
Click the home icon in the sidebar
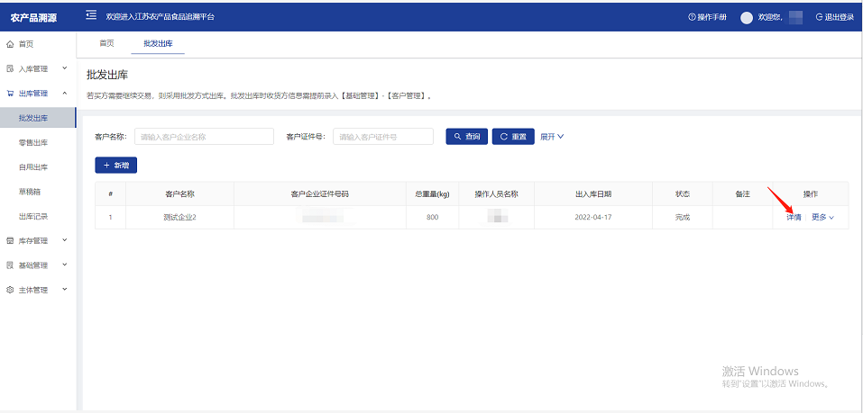click(x=10, y=43)
